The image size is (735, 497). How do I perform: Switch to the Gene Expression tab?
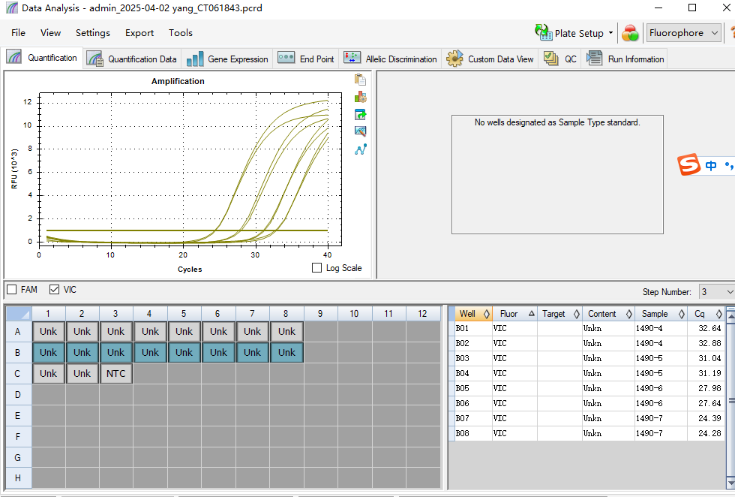[226, 59]
